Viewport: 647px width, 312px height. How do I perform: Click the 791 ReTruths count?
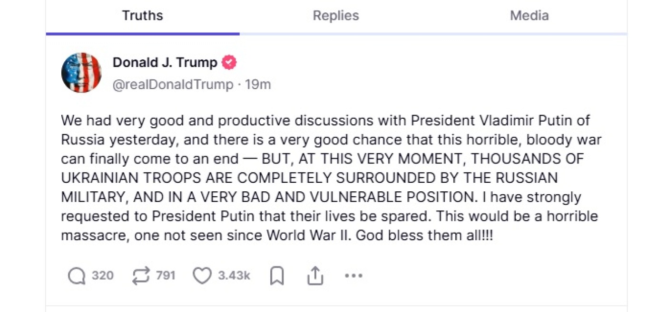point(166,275)
